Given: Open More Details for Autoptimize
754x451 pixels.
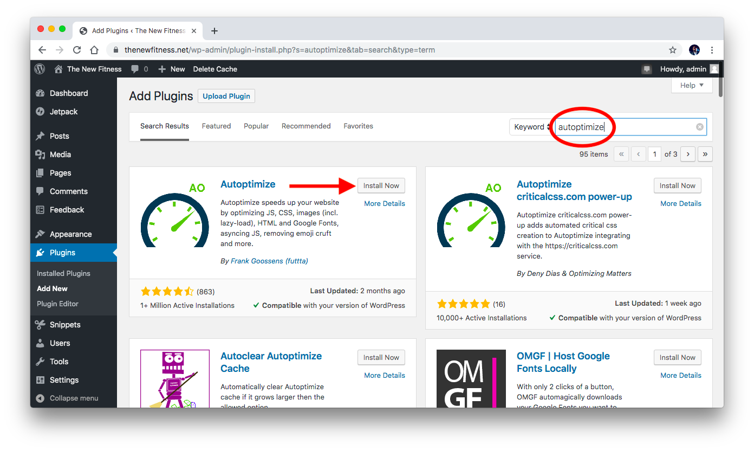Looking at the screenshot, I should coord(385,203).
